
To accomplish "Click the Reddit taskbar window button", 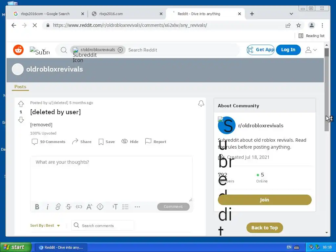I will pos(61,247).
